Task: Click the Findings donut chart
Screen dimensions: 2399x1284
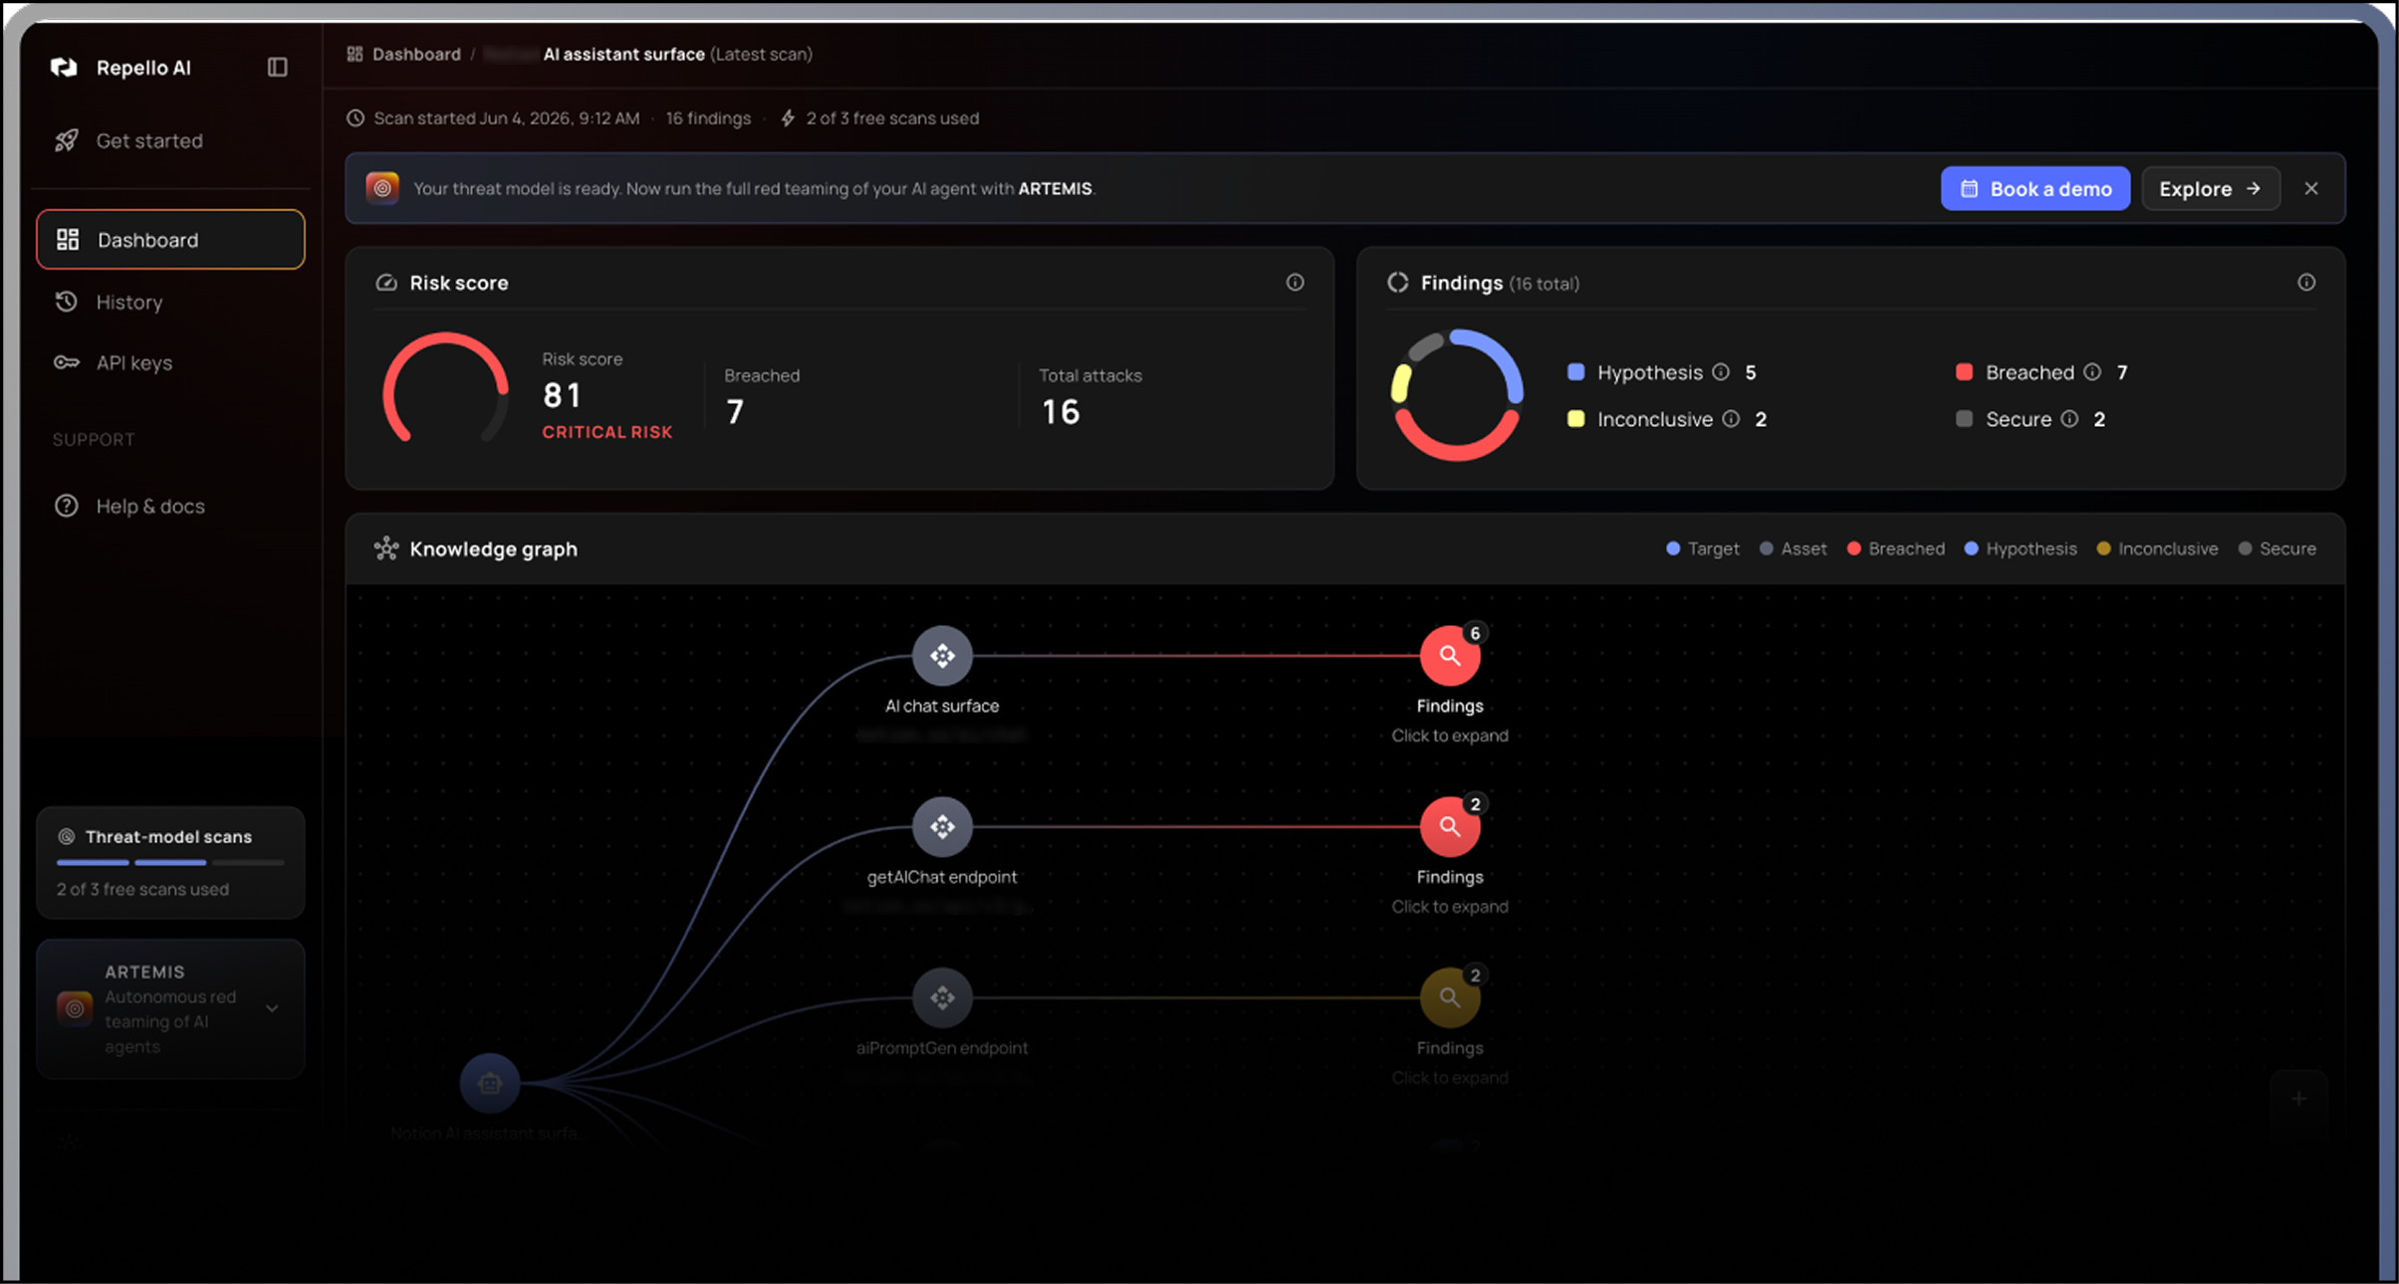Action: [1457, 395]
